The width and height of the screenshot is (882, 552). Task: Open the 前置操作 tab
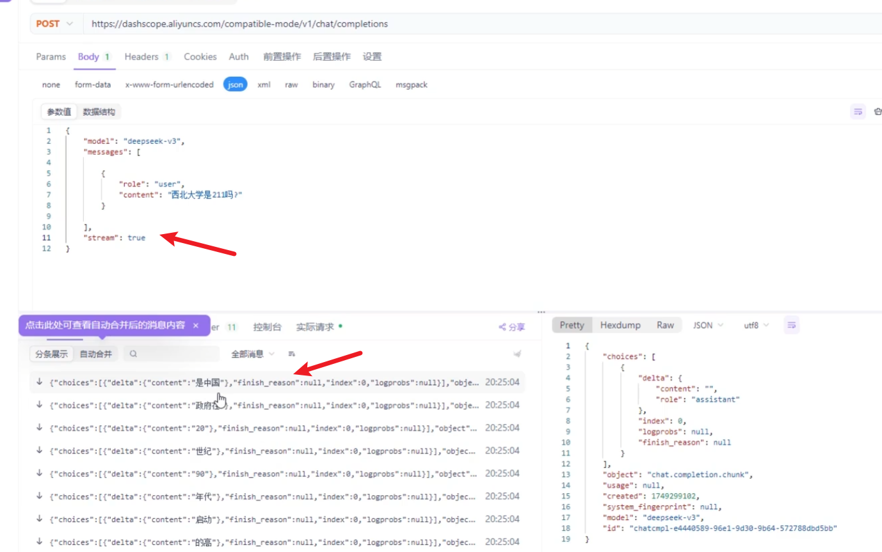[282, 57]
